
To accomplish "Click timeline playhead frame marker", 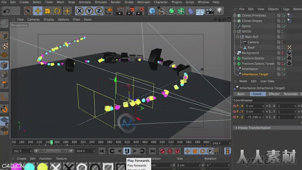I will pos(51,142).
